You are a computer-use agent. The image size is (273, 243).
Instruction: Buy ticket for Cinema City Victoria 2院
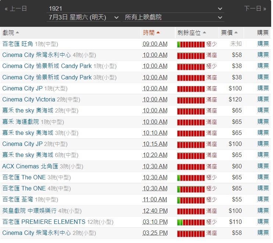263,100
